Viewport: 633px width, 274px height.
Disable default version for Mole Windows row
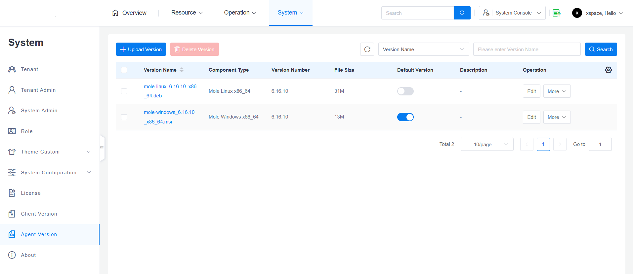point(405,117)
